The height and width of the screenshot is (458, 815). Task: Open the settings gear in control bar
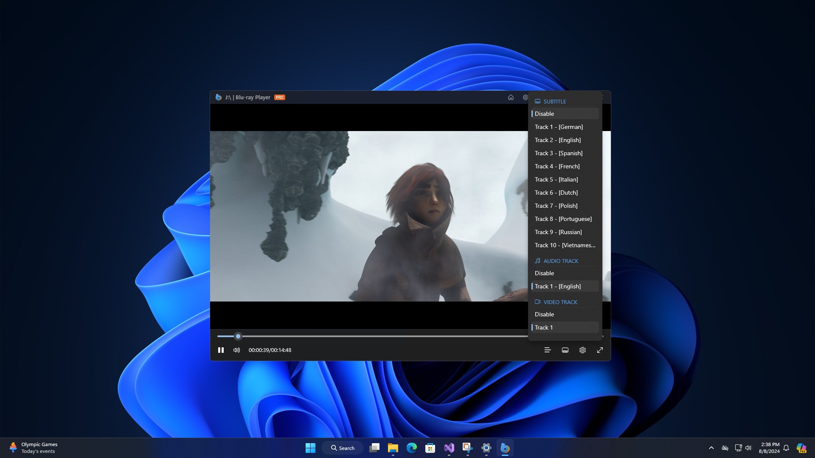582,350
